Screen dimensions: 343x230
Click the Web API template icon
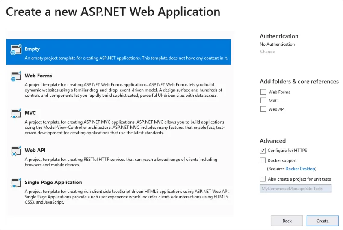[16, 151]
